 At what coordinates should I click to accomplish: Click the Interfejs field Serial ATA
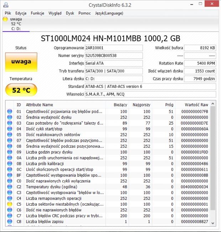pyautogui.click(x=114, y=63)
